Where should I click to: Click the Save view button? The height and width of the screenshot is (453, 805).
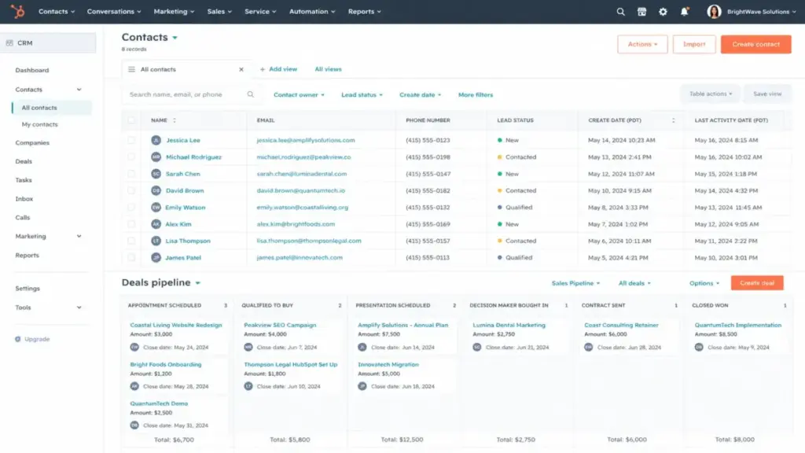[x=767, y=94]
